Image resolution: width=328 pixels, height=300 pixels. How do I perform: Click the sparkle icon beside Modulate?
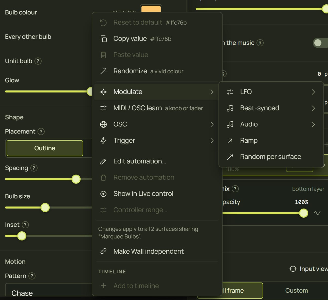click(x=103, y=92)
